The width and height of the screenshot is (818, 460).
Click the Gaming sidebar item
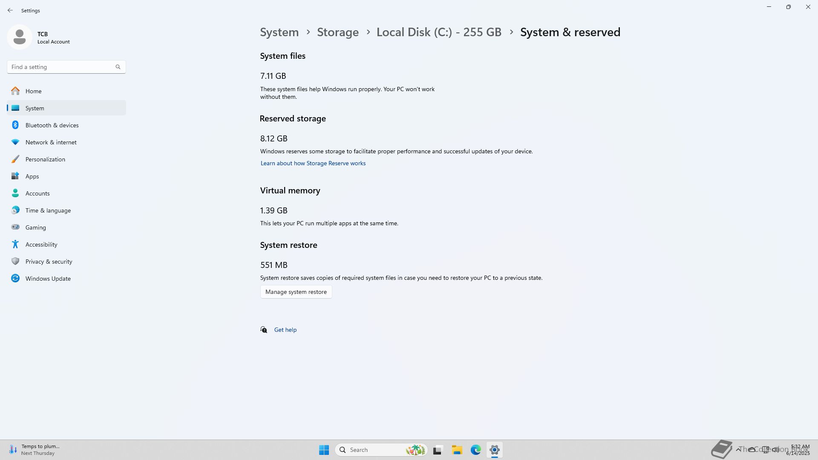coord(35,227)
